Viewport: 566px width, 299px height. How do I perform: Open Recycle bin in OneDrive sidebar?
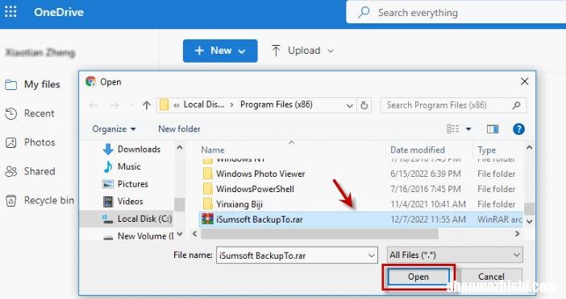pos(49,200)
